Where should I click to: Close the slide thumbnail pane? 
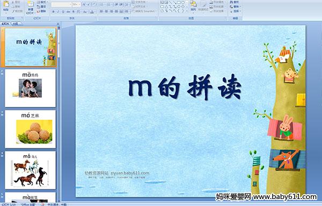pos(58,24)
